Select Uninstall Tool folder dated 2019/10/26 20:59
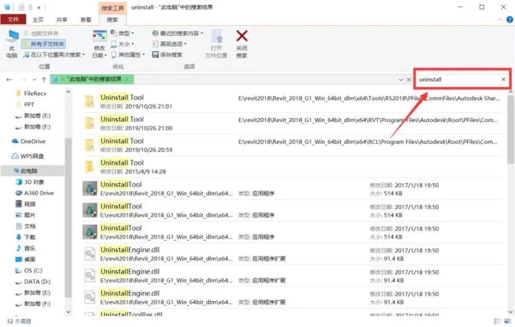The image size is (515, 327). pyautogui.click(x=292, y=145)
